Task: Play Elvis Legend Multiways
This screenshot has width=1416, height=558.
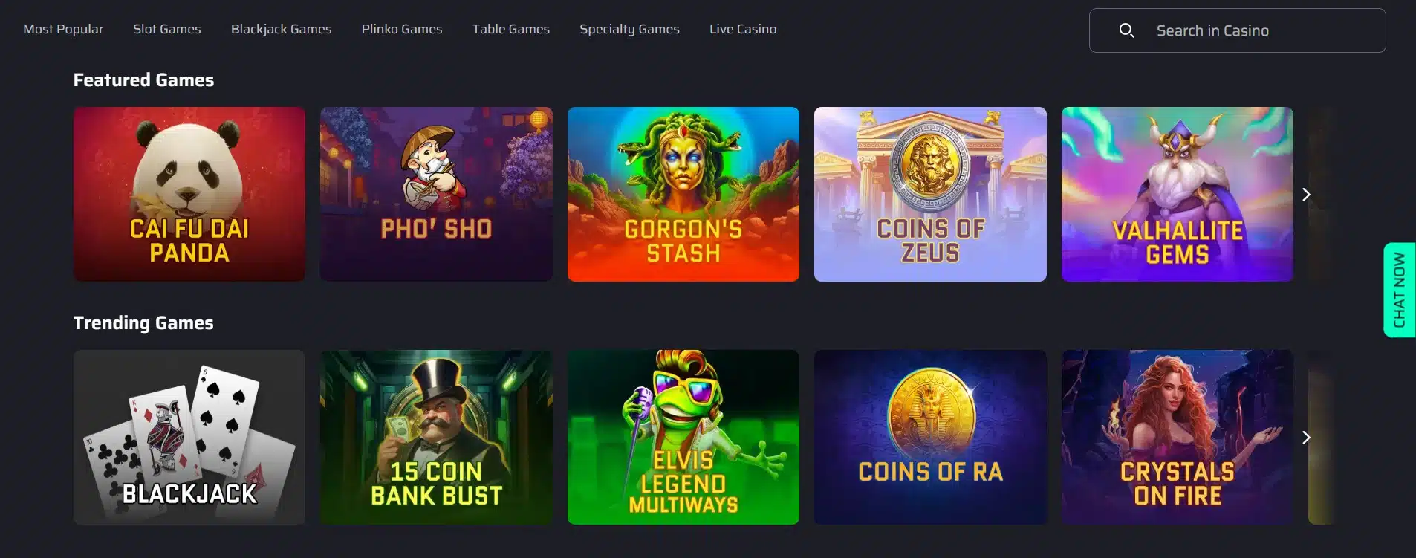Action: point(683,437)
